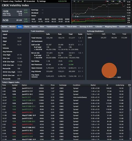The image size is (132, 141).
Task: Toggle the Jan series in chart legend
Action: click(113, 1)
